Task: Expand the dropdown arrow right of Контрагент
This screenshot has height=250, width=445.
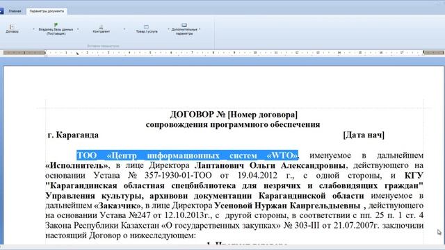Action: pyautogui.click(x=124, y=29)
